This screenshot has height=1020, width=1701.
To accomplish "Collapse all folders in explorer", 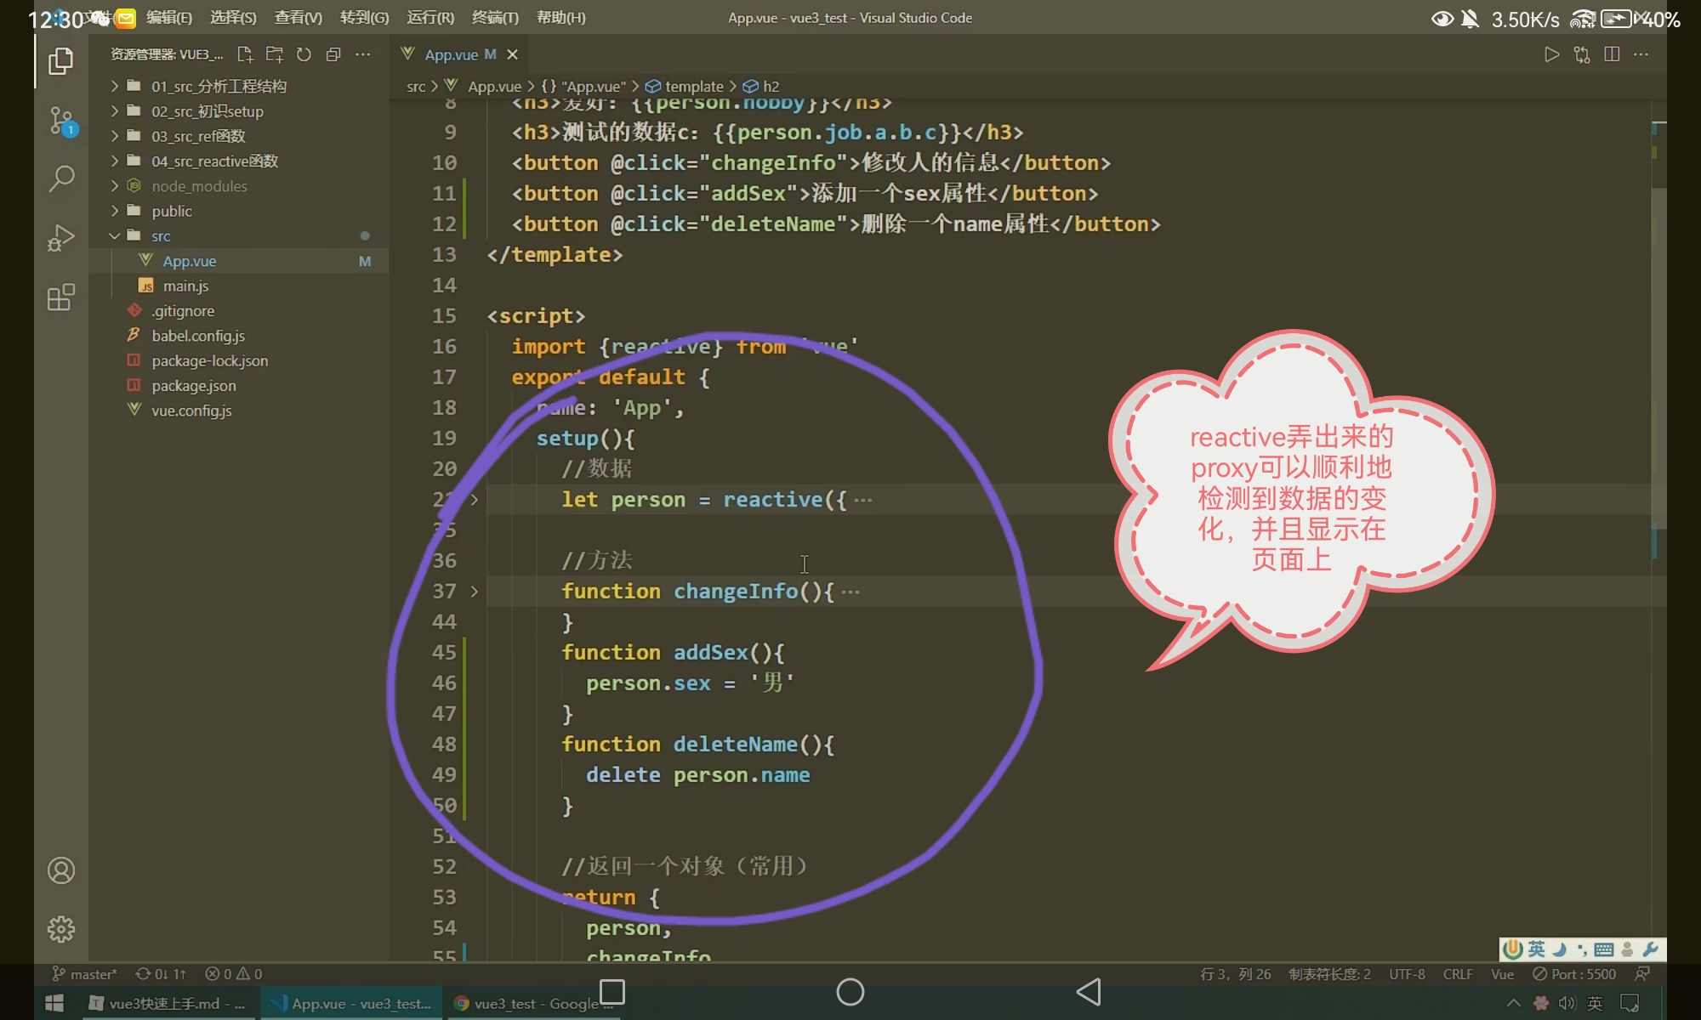I will 333,54.
